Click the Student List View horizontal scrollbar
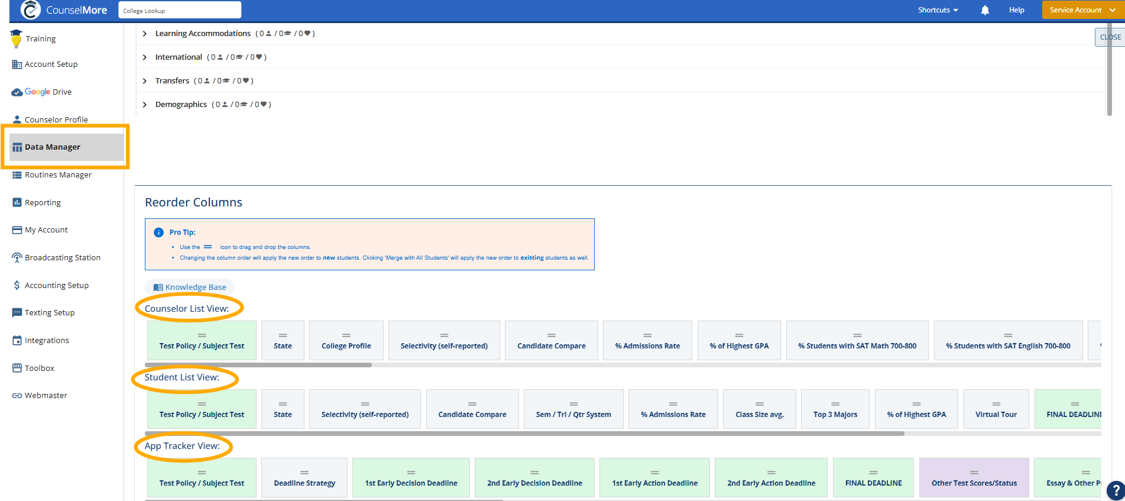This screenshot has height=501, width=1125. 524,434
